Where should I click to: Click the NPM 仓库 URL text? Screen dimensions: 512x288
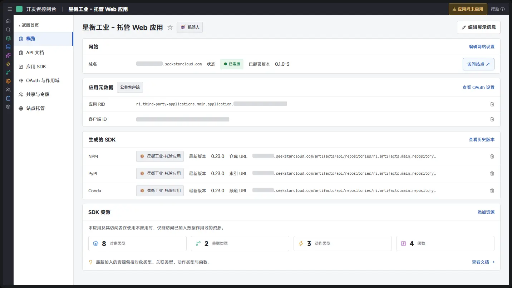tap(344, 156)
